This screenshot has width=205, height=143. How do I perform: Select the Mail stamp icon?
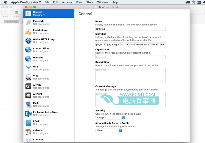coord(28,104)
